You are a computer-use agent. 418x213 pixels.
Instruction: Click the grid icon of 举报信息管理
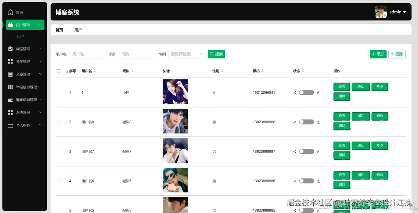(10, 87)
